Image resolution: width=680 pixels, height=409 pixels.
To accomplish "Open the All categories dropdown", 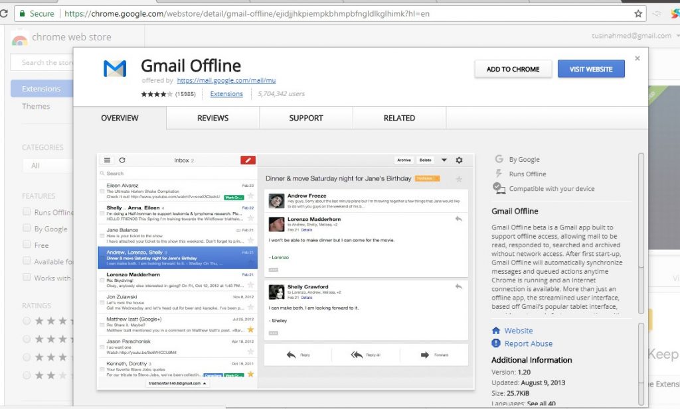I will pos(46,166).
